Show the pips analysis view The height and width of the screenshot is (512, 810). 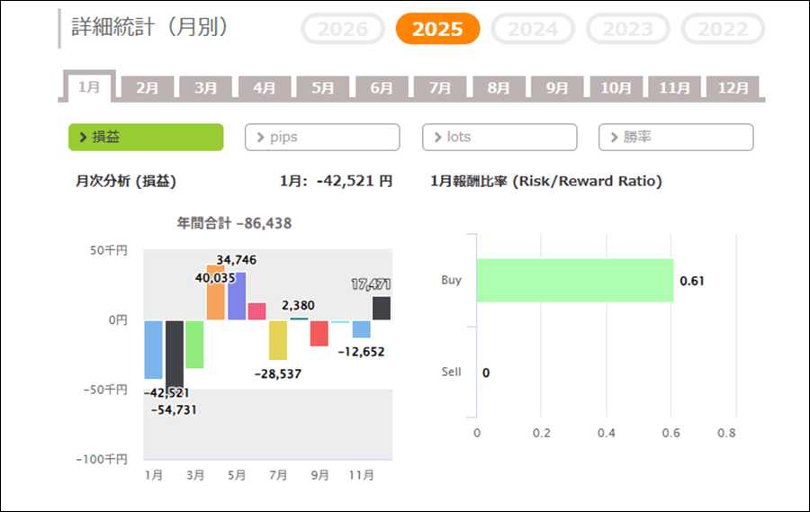(322, 138)
